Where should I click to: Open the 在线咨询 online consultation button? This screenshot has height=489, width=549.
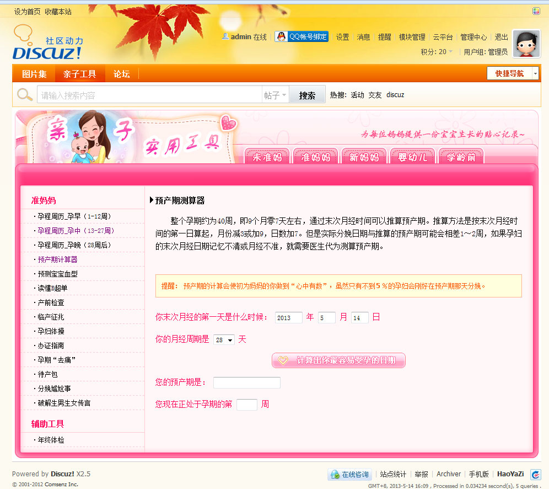350,474
